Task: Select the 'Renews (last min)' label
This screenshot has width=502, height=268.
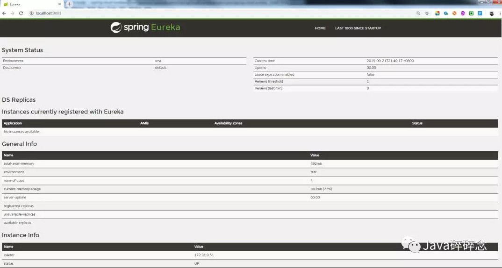Action: pos(268,88)
